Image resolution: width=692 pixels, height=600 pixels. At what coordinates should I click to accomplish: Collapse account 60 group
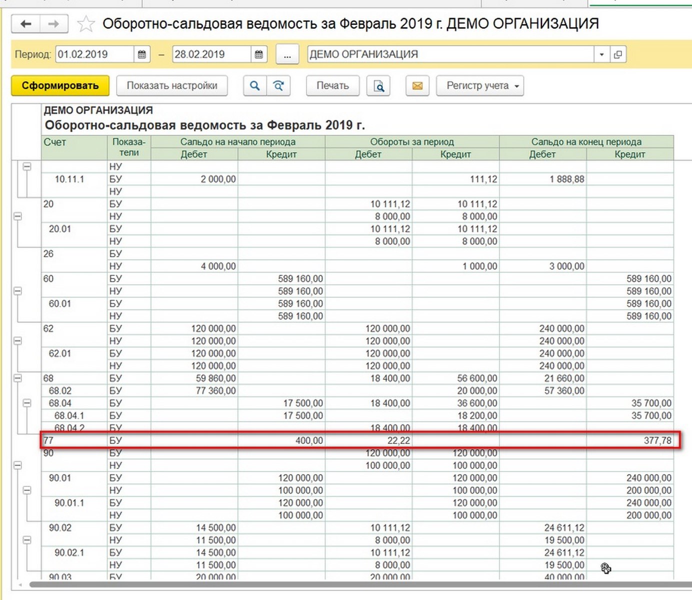click(x=17, y=291)
